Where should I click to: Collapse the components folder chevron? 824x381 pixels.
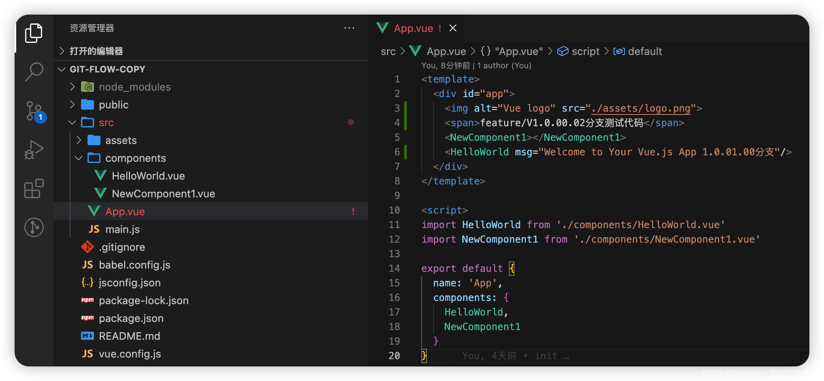[79, 158]
